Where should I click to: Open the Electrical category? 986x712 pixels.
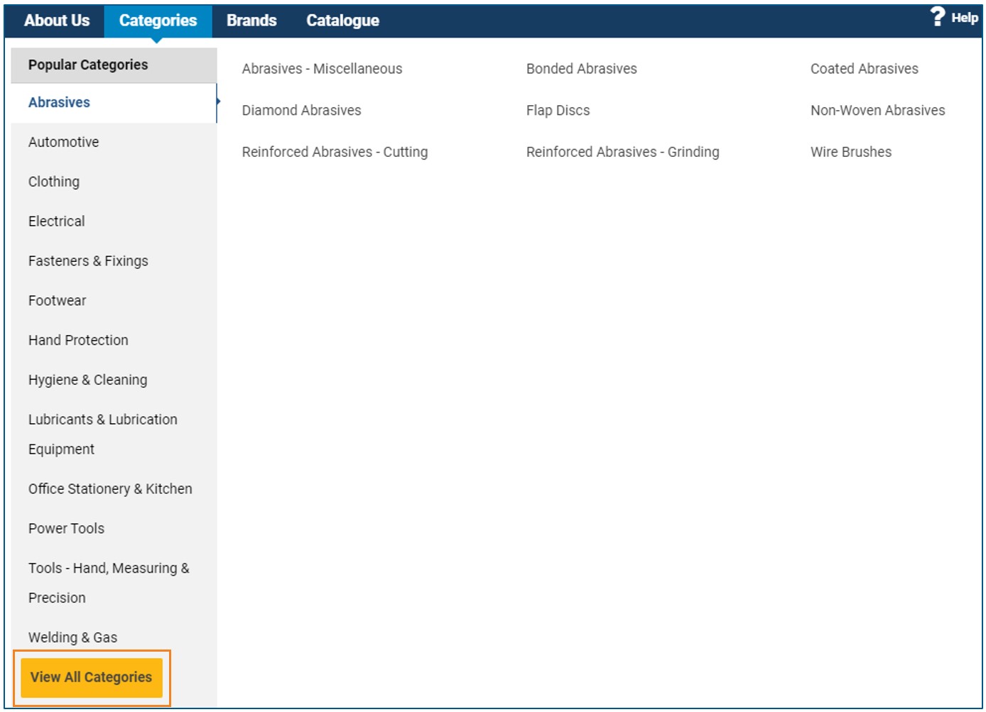click(x=57, y=221)
